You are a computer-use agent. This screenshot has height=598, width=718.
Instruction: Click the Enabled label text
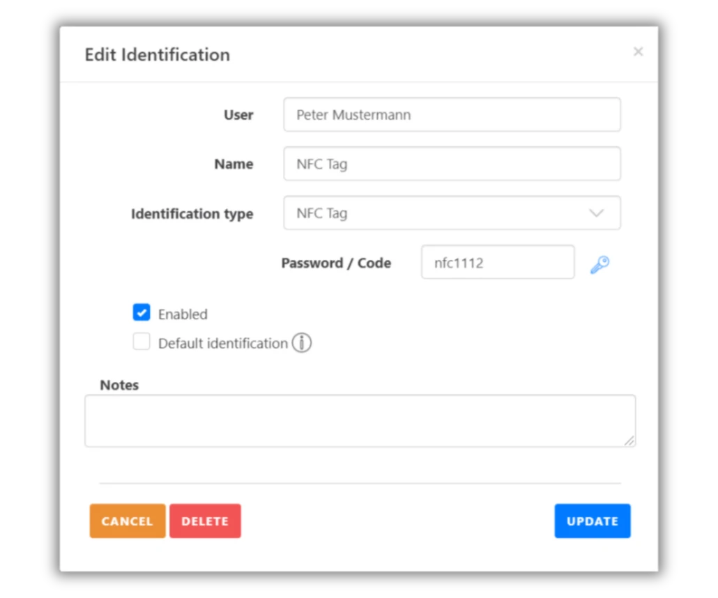[x=183, y=314]
